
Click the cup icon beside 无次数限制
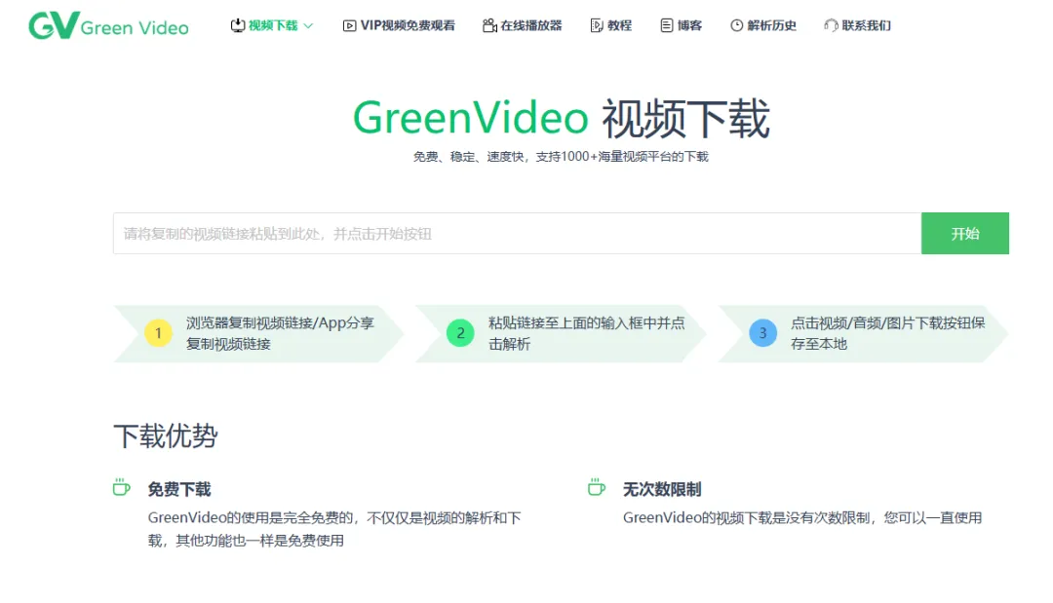597,487
